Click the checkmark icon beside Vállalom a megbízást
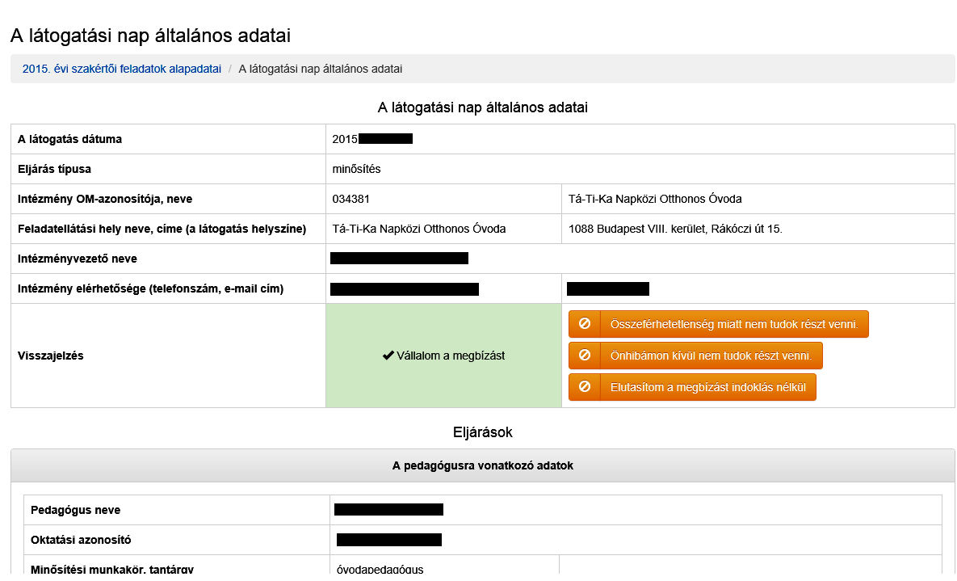The width and height of the screenshot is (957, 581). tap(388, 356)
